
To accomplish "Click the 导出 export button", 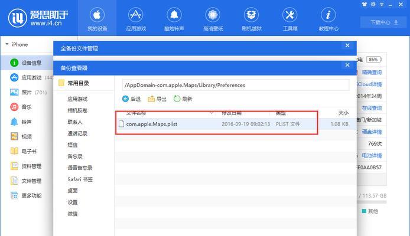I will click(157, 99).
